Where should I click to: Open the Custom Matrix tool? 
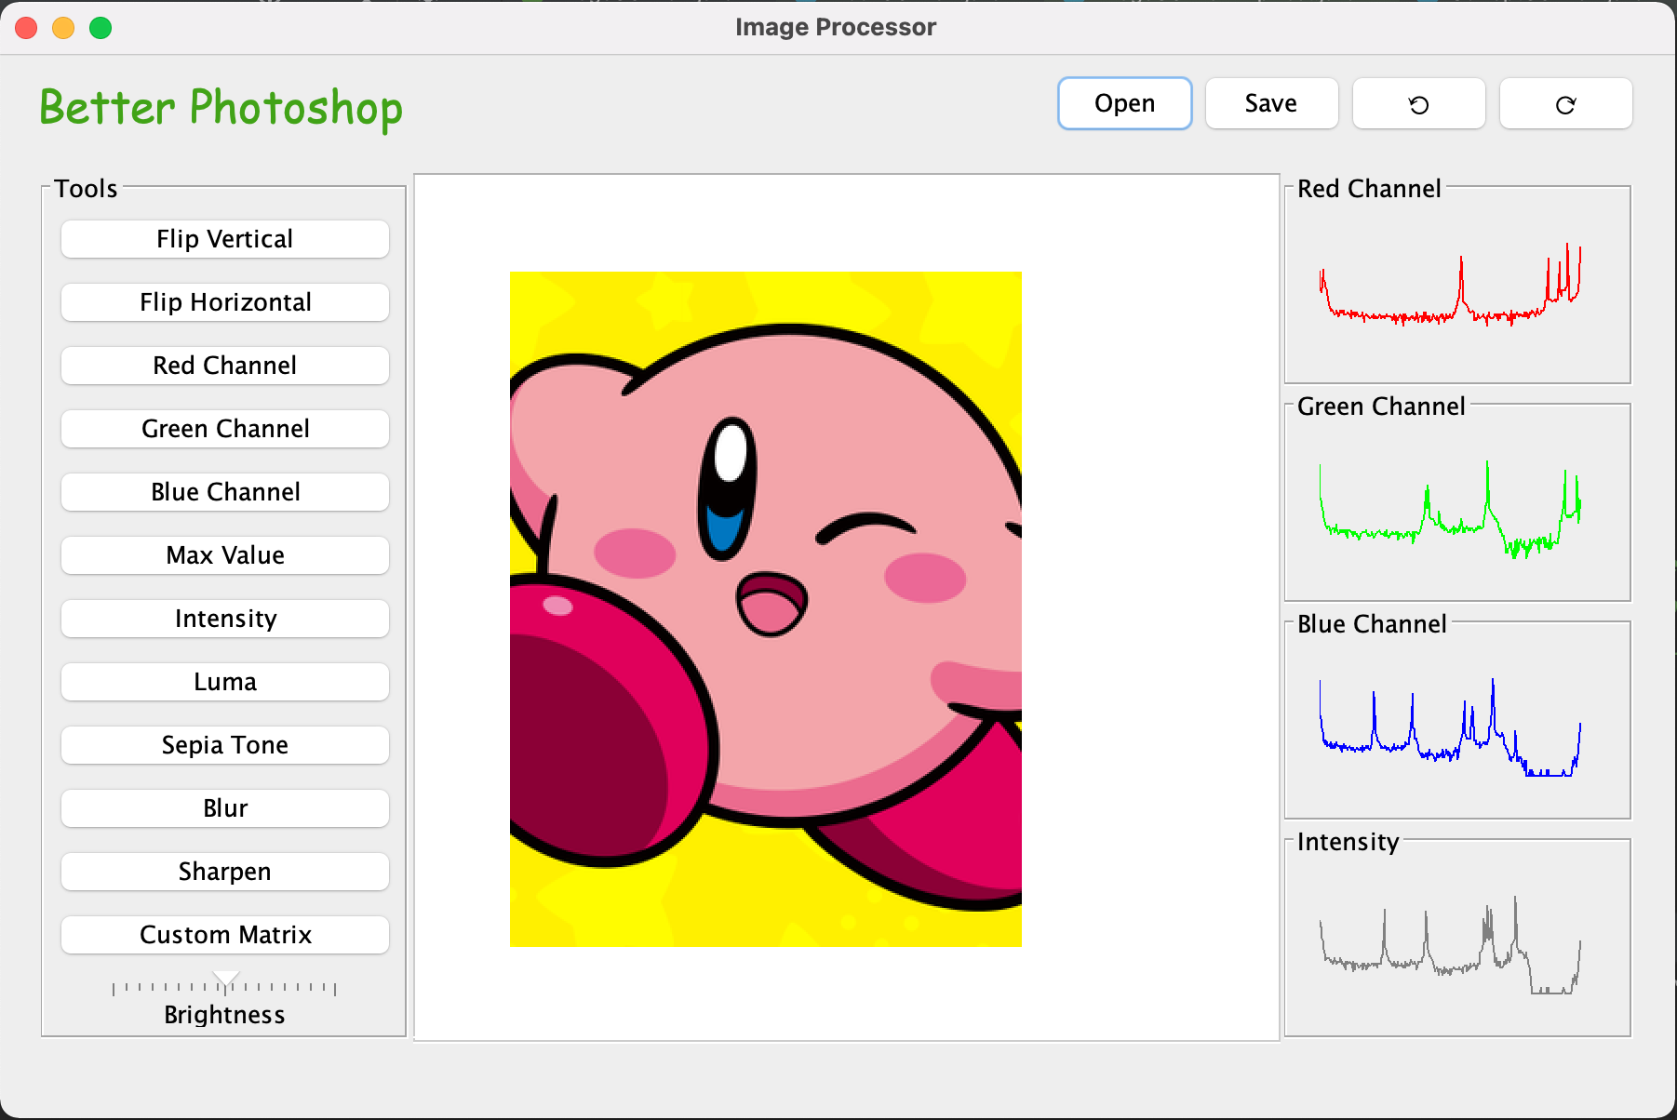tap(224, 936)
